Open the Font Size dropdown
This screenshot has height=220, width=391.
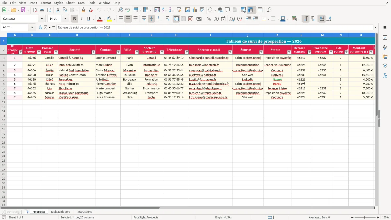click(x=65, y=19)
